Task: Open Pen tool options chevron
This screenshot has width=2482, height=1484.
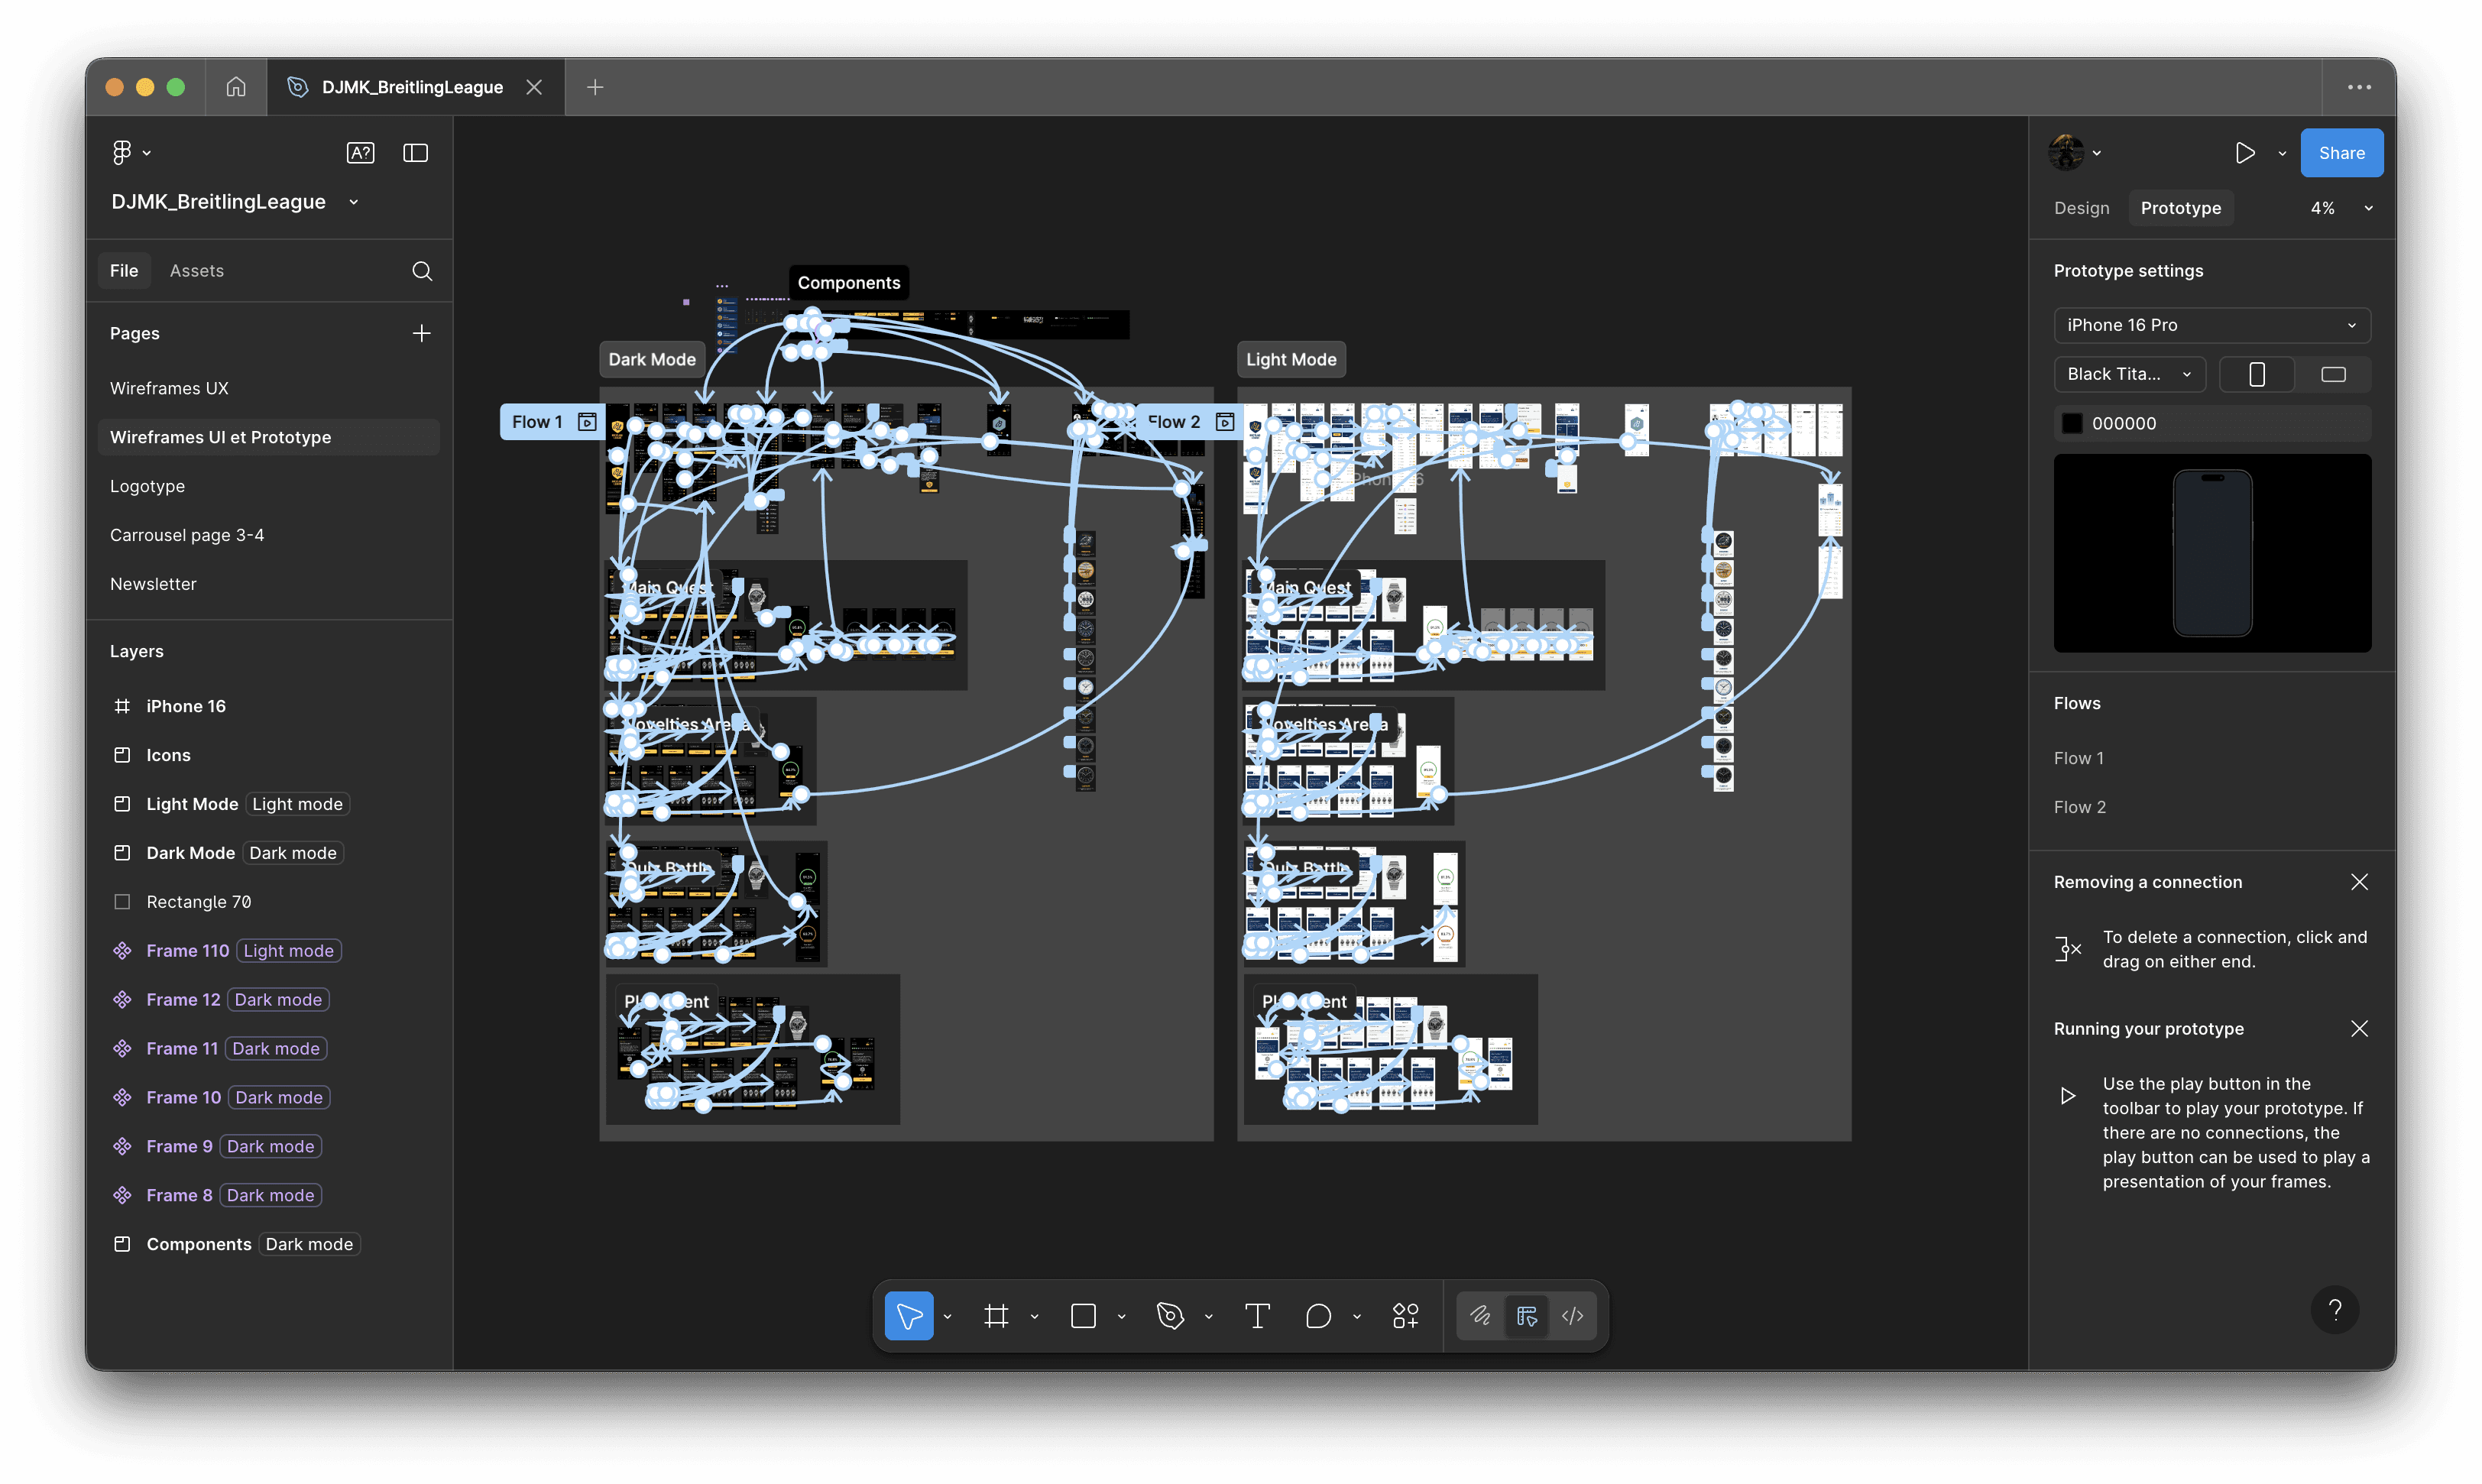Action: (x=1208, y=1316)
